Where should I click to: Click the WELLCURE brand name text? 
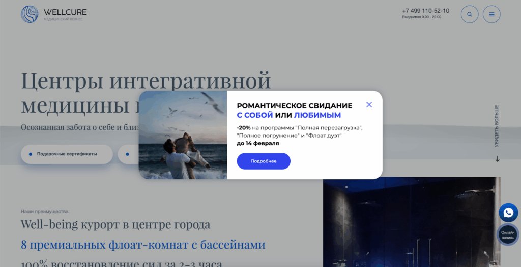(x=65, y=12)
